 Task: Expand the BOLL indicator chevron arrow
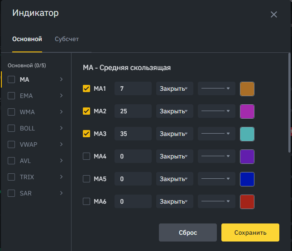61,128
